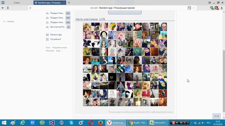This screenshot has width=225, height=126.
Task: Open the Реклама footer link
Action: tap(50, 51)
